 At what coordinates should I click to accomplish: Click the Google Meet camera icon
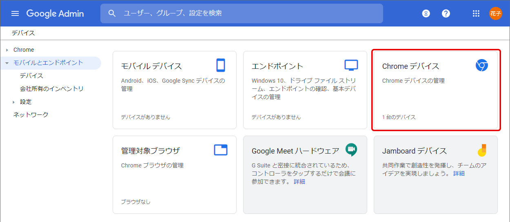tap(351, 150)
